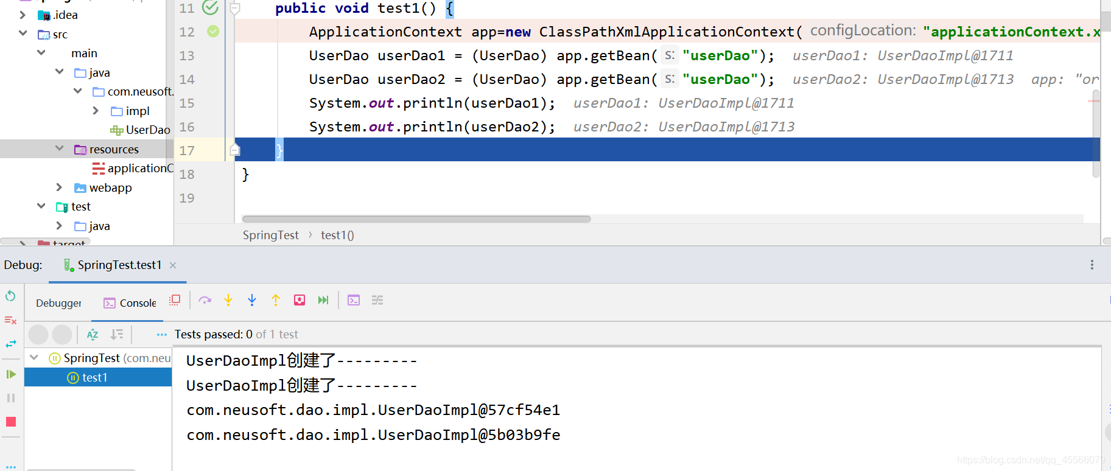This screenshot has width=1111, height=471.
Task: Click the SpringTest breadcrumb
Action: pos(270,235)
